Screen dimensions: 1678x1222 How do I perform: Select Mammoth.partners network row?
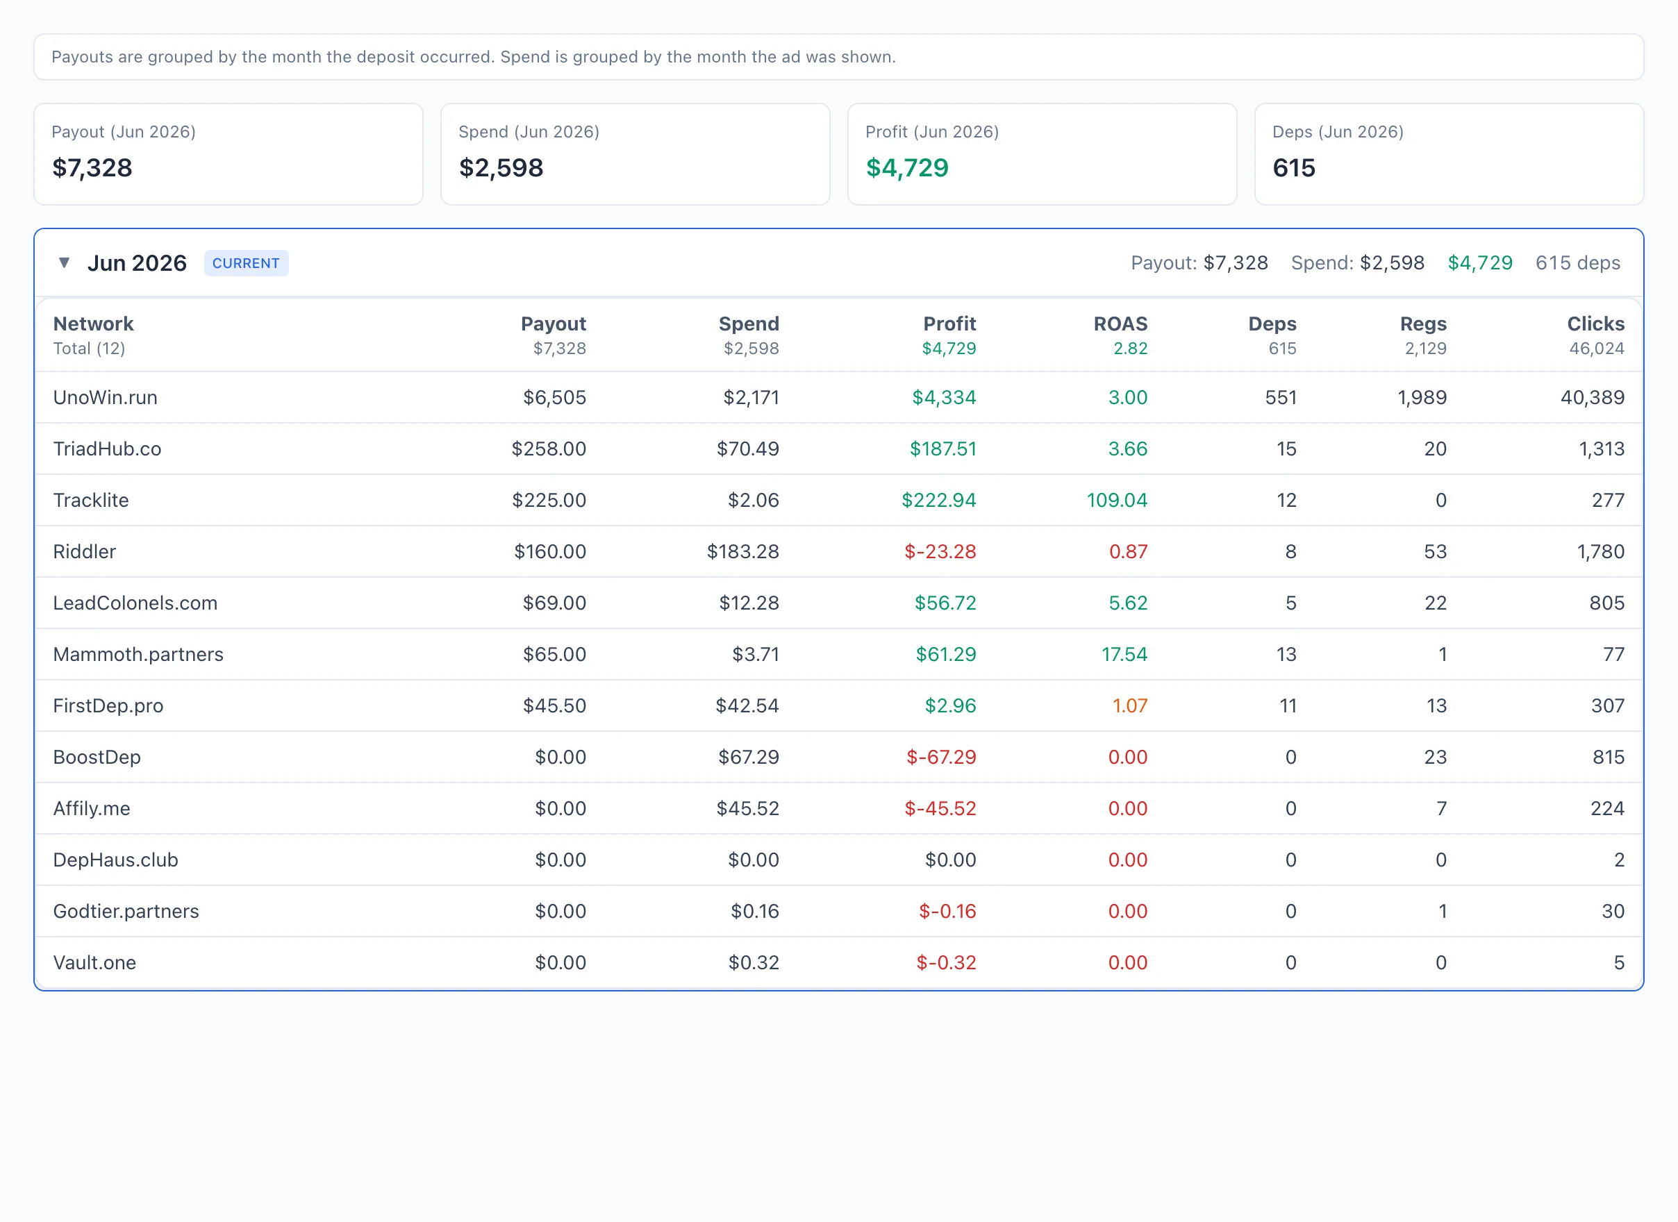[x=839, y=655]
